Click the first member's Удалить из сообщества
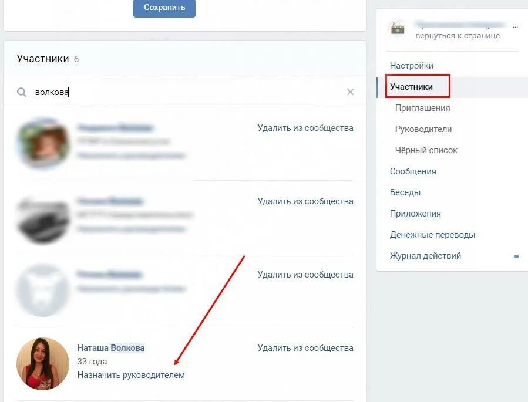 click(305, 128)
